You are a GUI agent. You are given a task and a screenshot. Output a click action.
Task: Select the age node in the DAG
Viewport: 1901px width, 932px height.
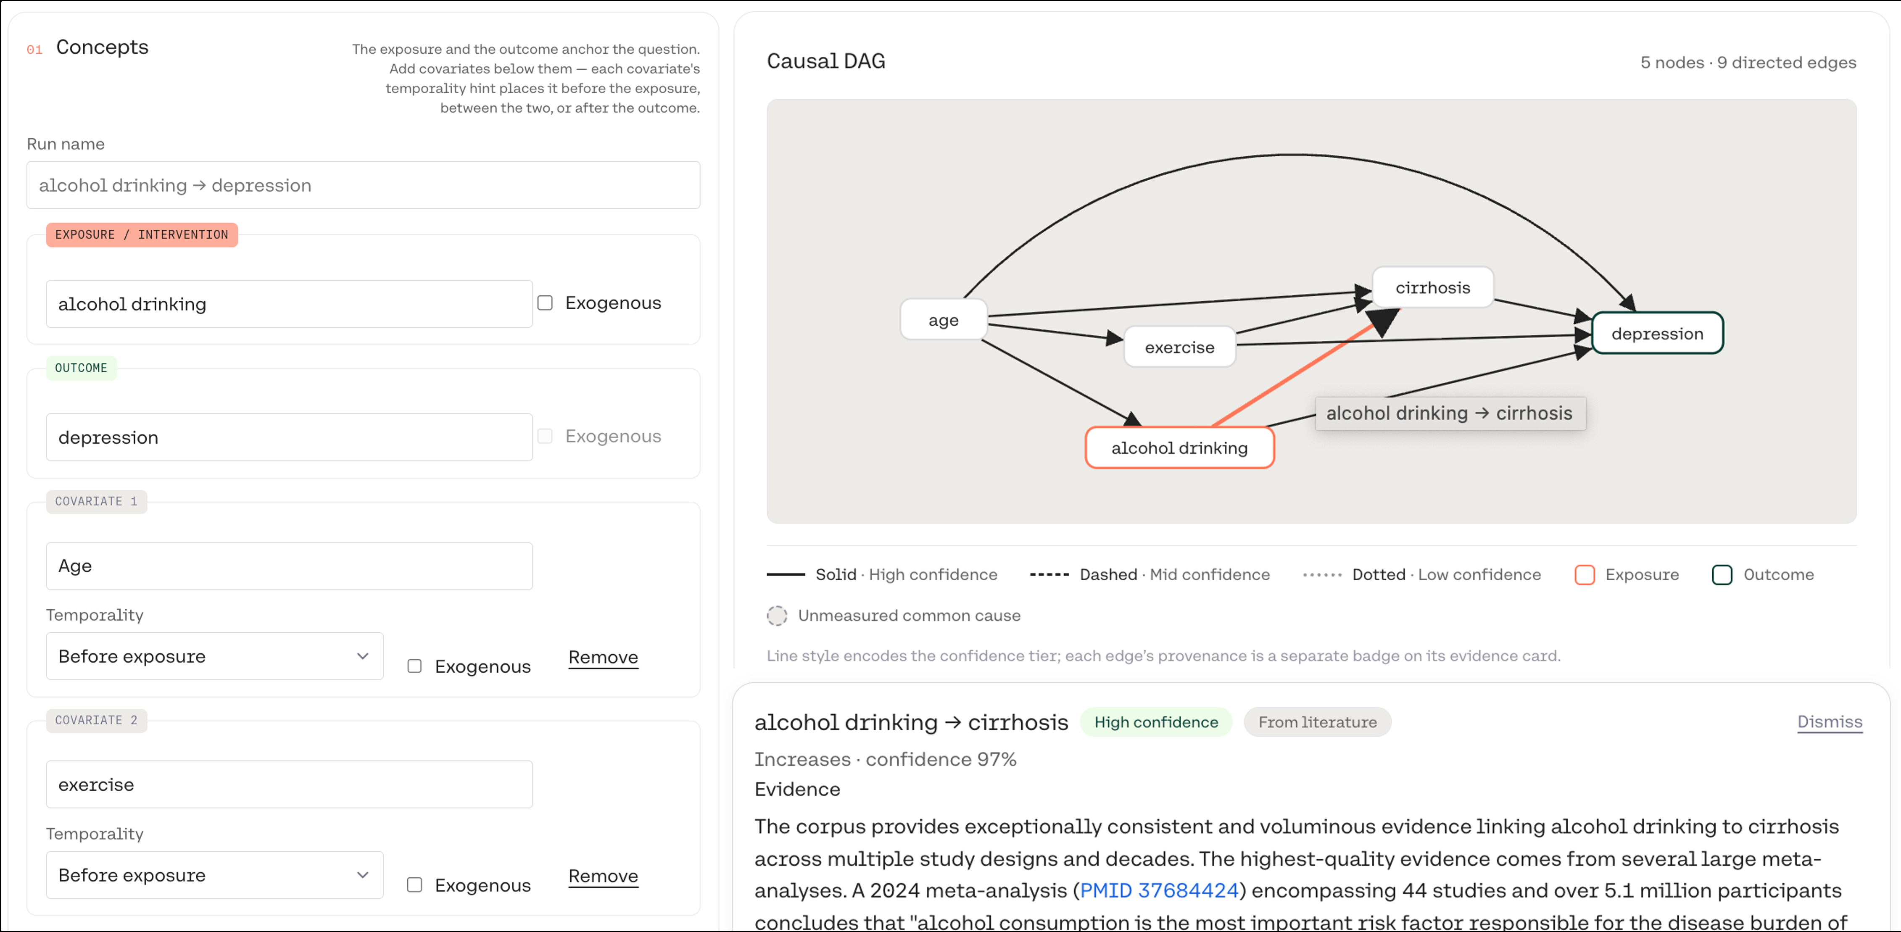click(943, 320)
